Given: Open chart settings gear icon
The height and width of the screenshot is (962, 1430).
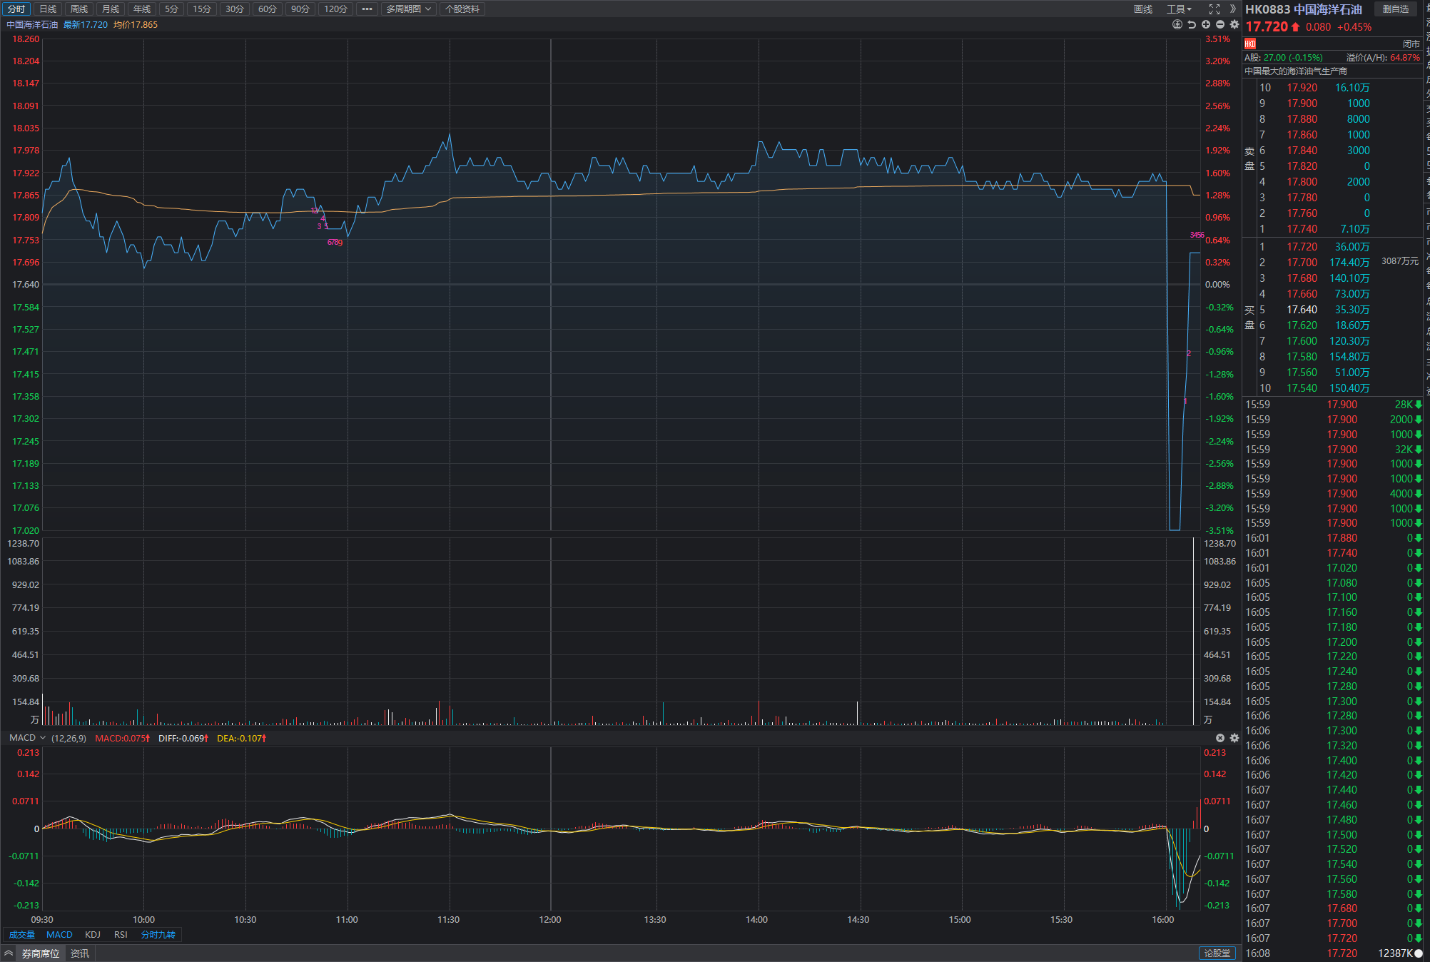Looking at the screenshot, I should point(1234,24).
